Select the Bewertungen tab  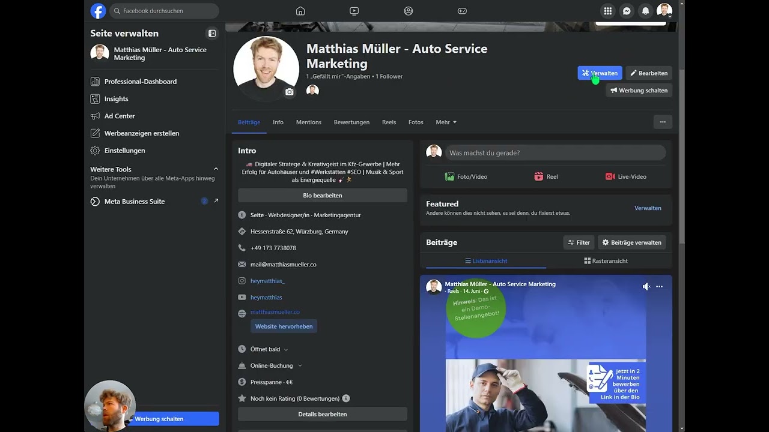click(352, 122)
